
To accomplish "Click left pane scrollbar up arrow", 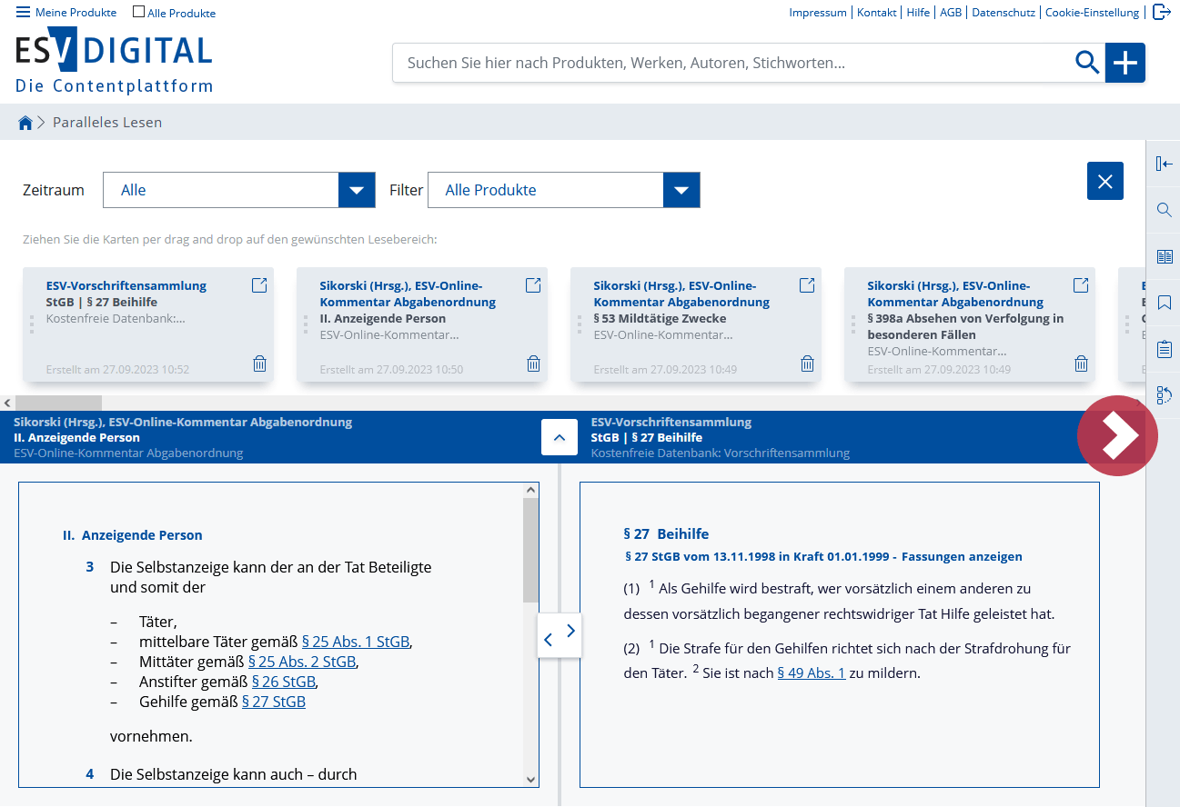I will point(531,490).
